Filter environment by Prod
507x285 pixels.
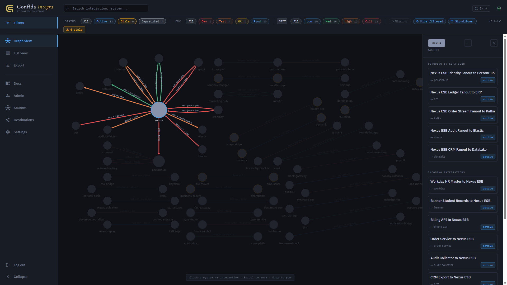click(260, 21)
